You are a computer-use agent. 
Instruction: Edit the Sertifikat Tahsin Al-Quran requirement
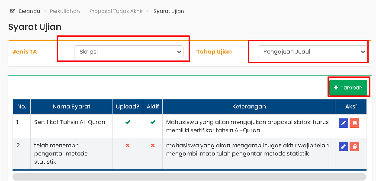tap(344, 123)
